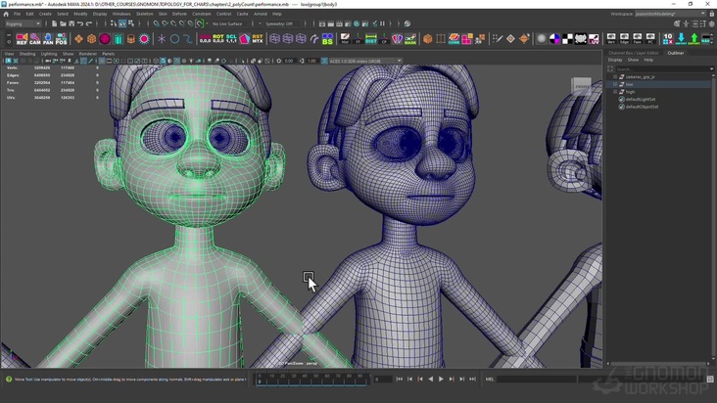The image size is (717, 403).
Task: Click the MASK shelf icon
Action: (x=410, y=39)
